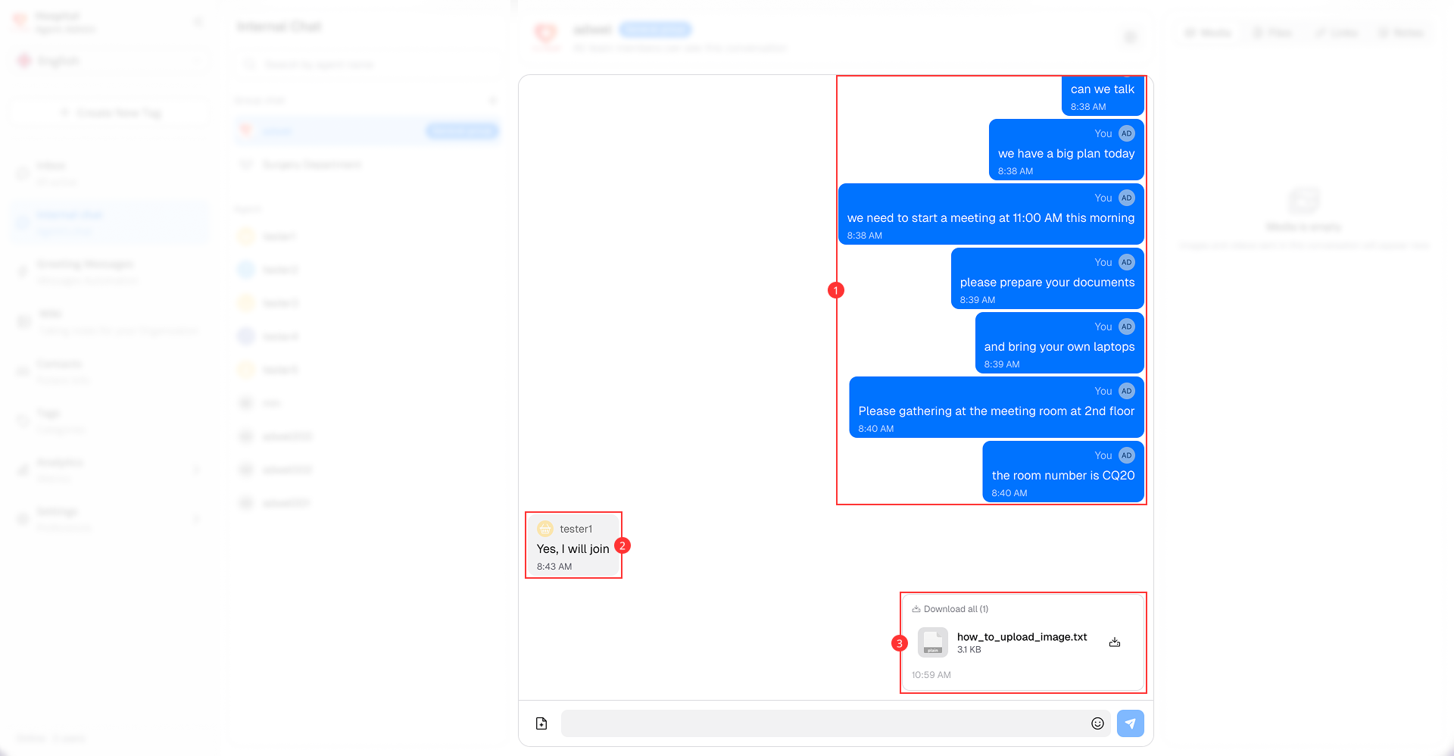Image resolution: width=1454 pixels, height=756 pixels.
Task: Focus the message input field
Action: click(x=822, y=723)
